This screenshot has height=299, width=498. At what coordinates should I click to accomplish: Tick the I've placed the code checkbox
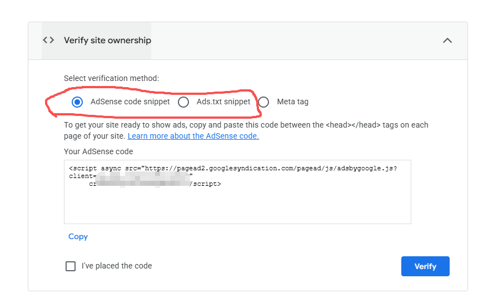point(71,266)
